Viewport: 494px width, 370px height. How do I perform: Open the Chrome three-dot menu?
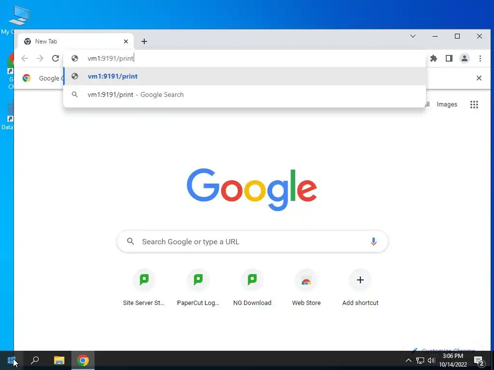(480, 58)
